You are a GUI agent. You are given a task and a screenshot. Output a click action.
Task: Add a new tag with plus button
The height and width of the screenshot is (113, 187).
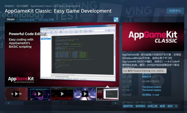176,106
